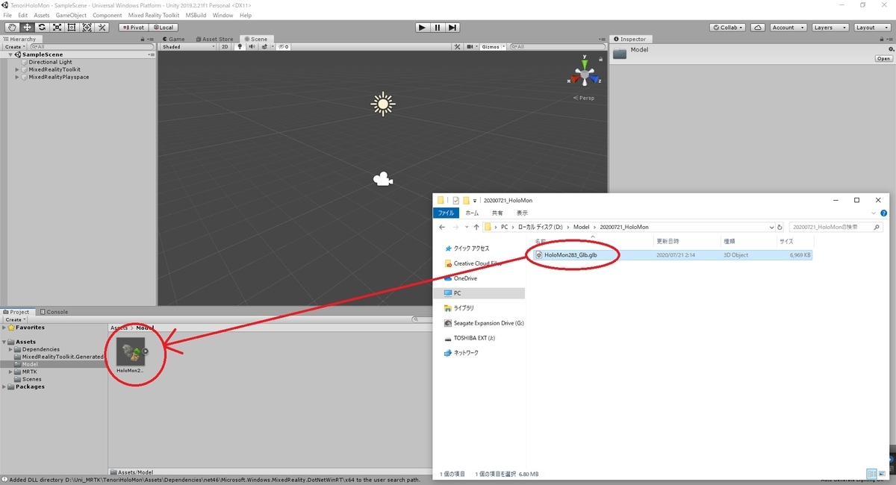Start Play mode
896x485 pixels.
point(423,28)
